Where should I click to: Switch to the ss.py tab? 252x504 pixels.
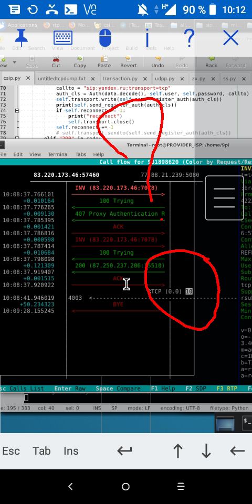tap(229, 78)
